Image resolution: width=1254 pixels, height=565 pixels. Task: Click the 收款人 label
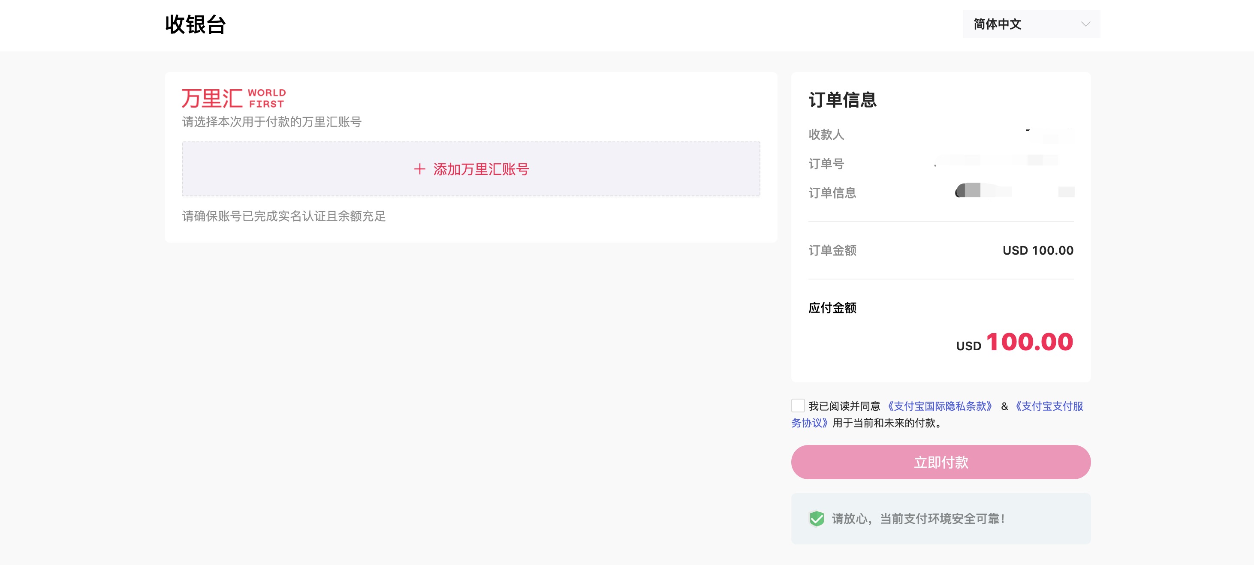pos(826,134)
